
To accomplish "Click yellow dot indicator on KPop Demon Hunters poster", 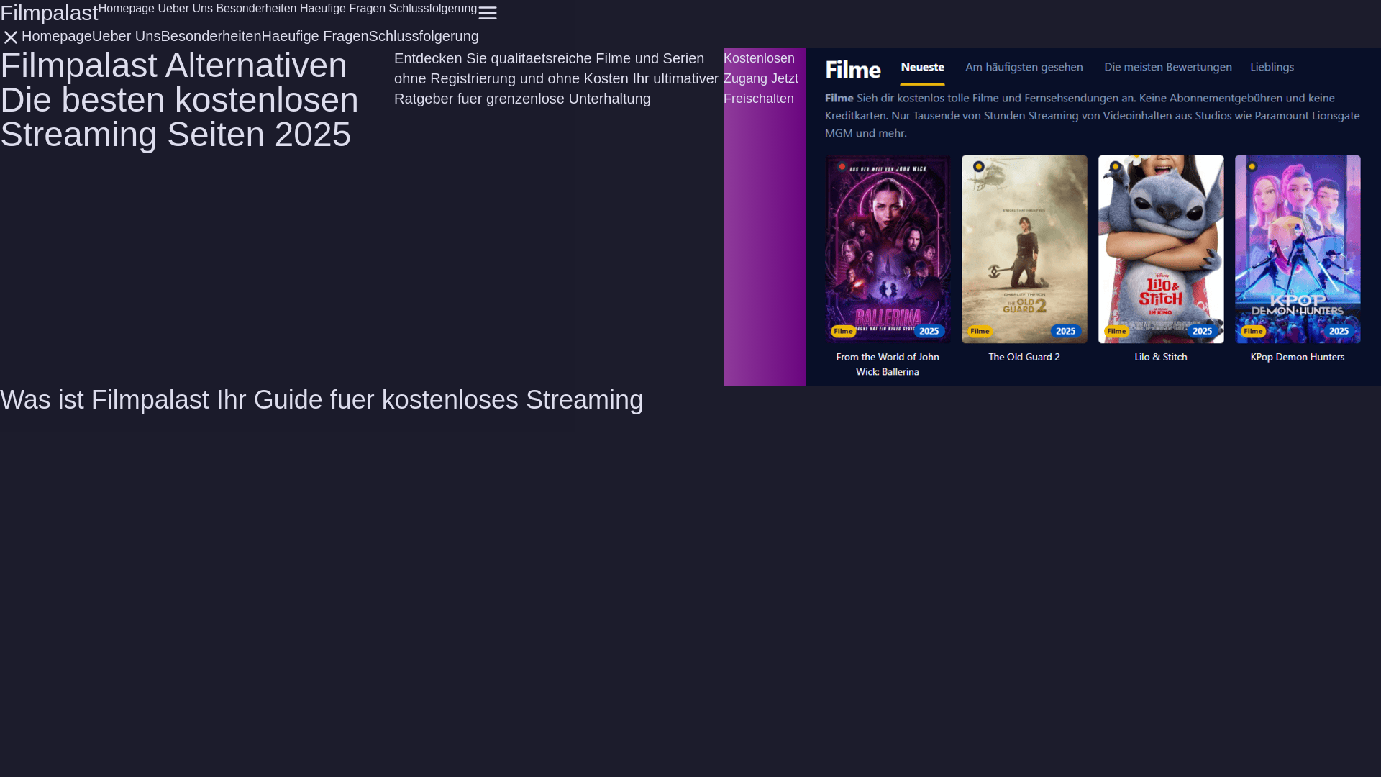I will pos(1252,167).
